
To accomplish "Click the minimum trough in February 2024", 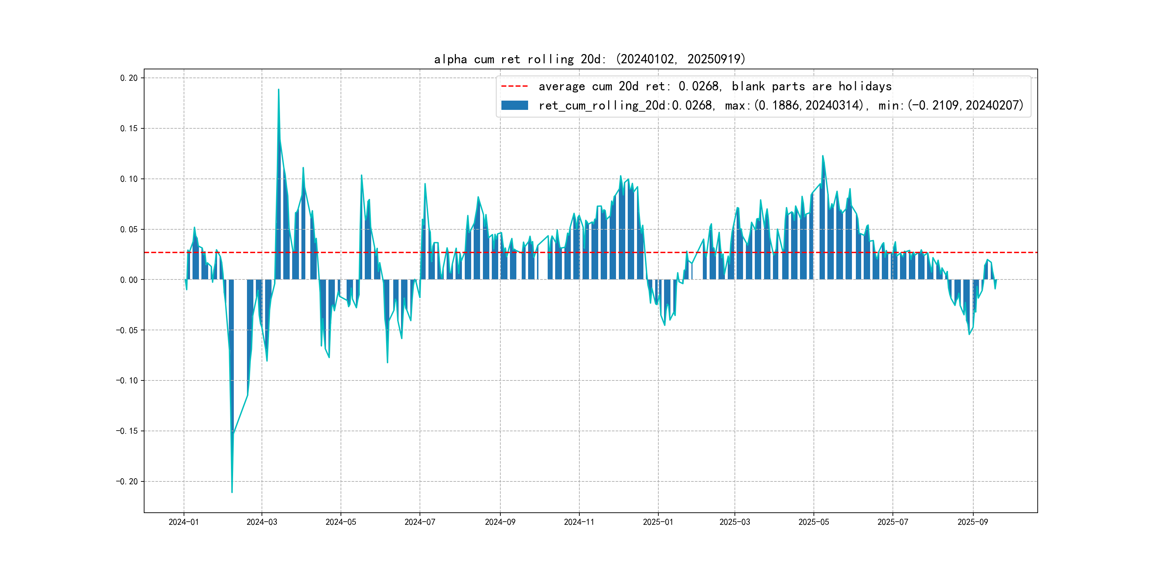I will (x=232, y=492).
